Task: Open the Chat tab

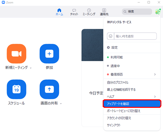Action: 74,12
